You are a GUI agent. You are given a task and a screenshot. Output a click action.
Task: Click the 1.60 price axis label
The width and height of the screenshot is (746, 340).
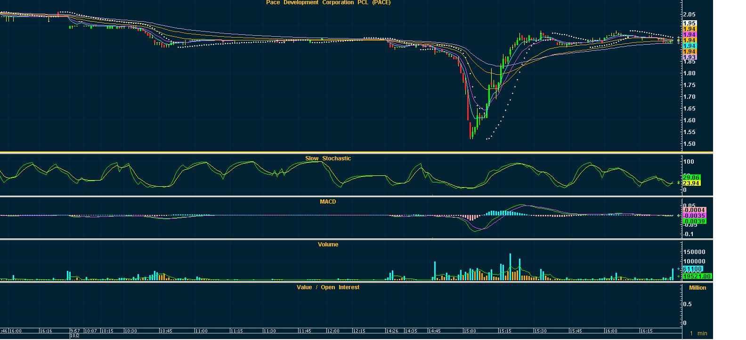689,120
